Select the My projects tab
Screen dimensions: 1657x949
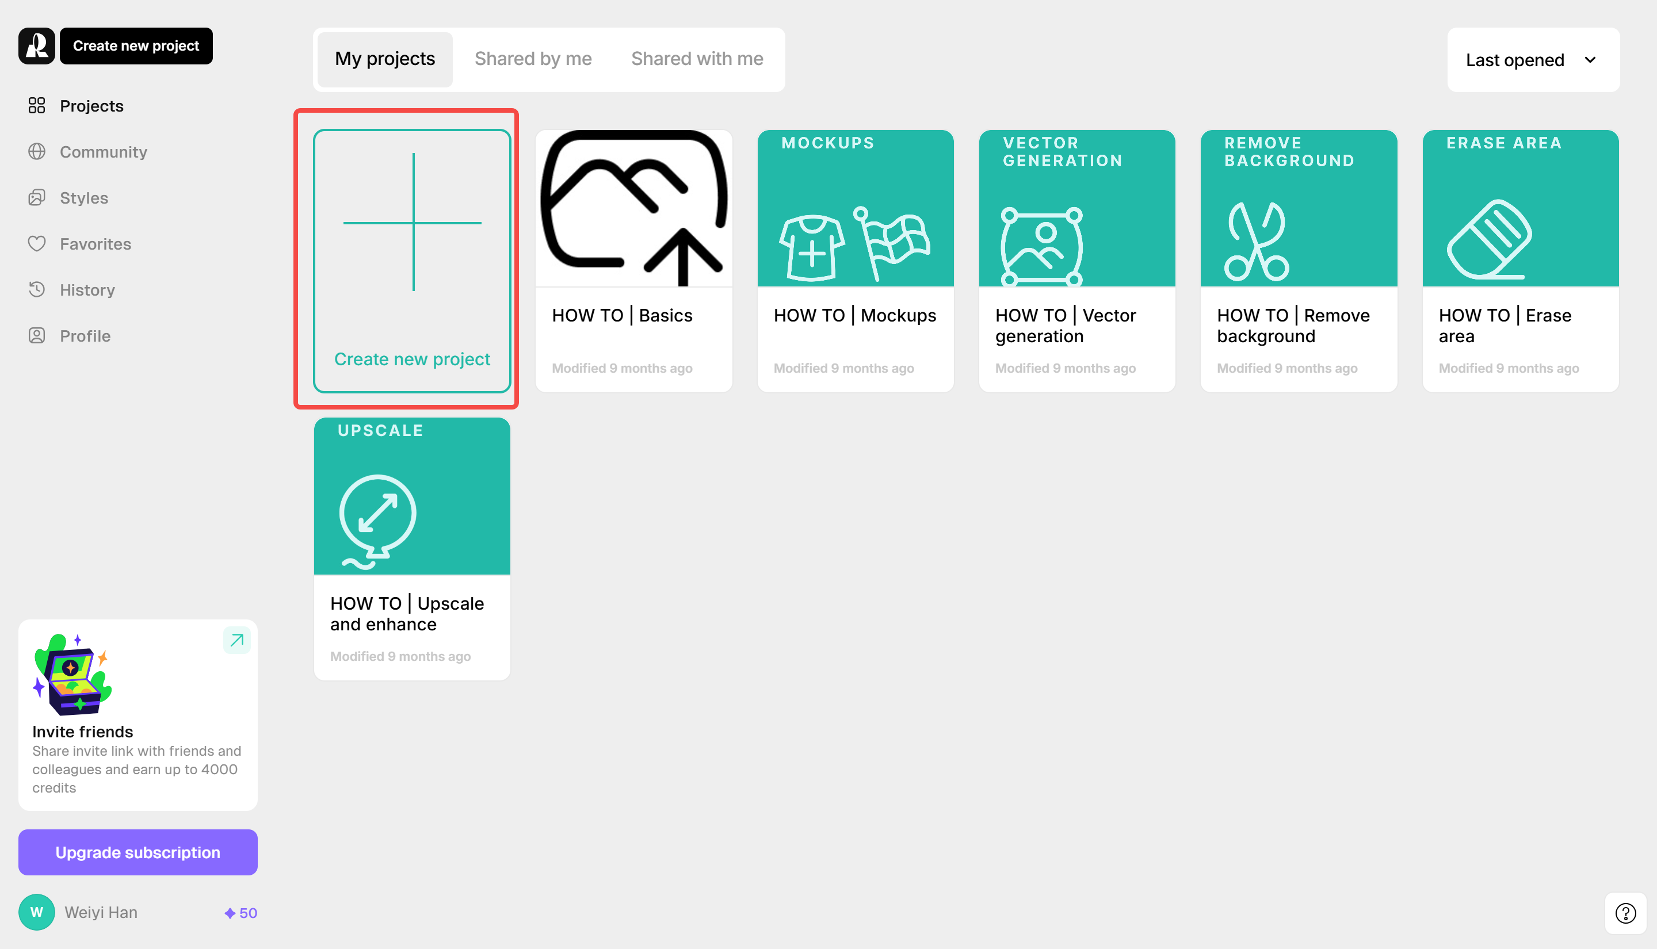tap(384, 59)
